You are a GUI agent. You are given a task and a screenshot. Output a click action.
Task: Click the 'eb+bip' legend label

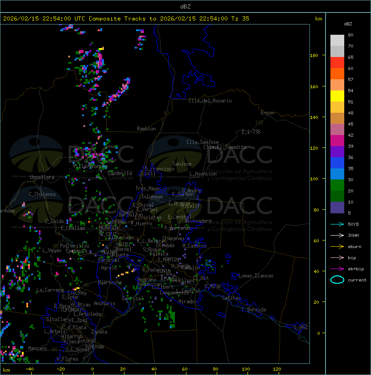click(x=356, y=269)
